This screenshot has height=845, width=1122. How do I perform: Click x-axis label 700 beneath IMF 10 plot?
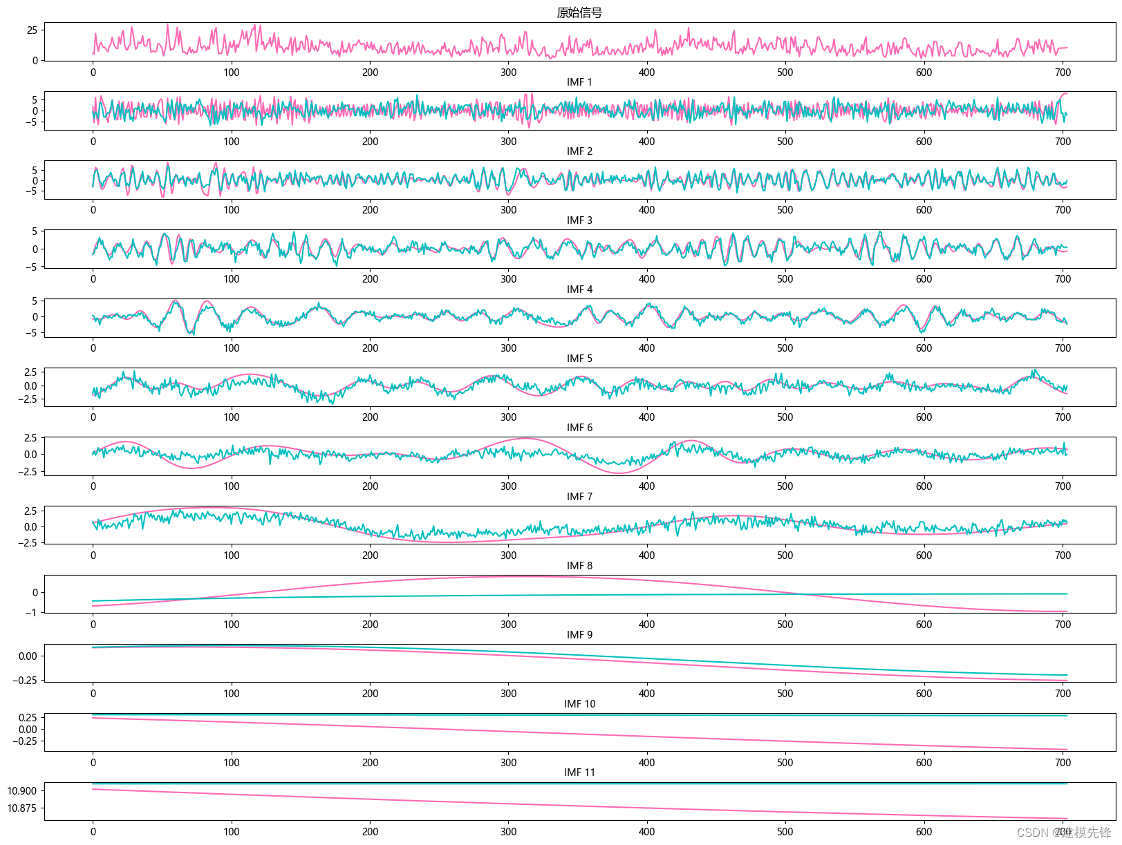tap(1063, 763)
